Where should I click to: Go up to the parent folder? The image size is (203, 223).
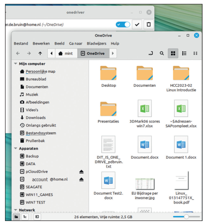(x=40, y=54)
